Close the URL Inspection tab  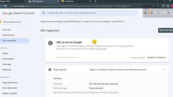coord(58,1)
